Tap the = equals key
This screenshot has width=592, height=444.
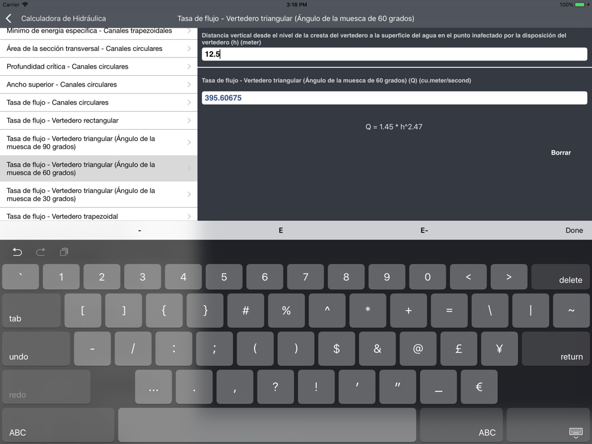pos(449,310)
